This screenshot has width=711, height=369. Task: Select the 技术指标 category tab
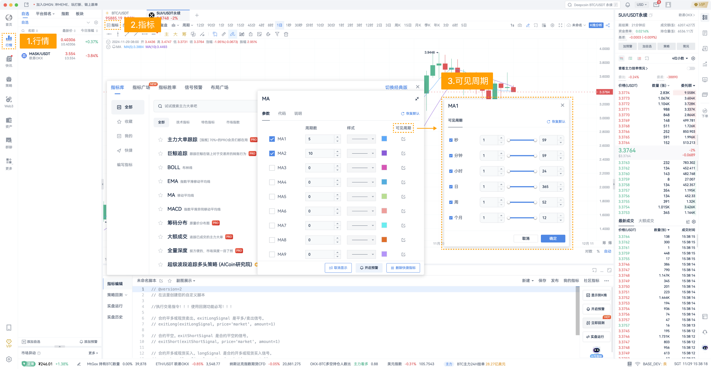point(183,122)
